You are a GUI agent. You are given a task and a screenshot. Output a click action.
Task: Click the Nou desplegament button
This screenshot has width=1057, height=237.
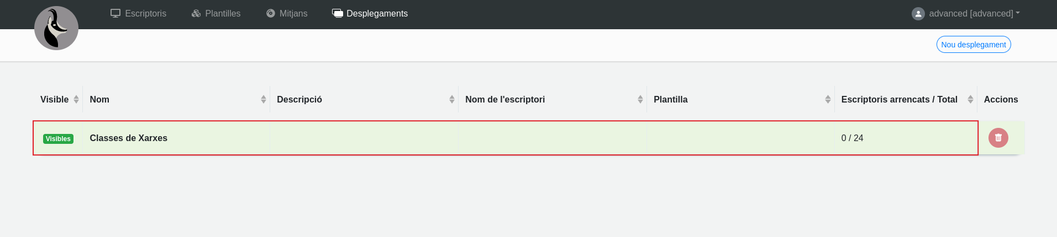973,45
